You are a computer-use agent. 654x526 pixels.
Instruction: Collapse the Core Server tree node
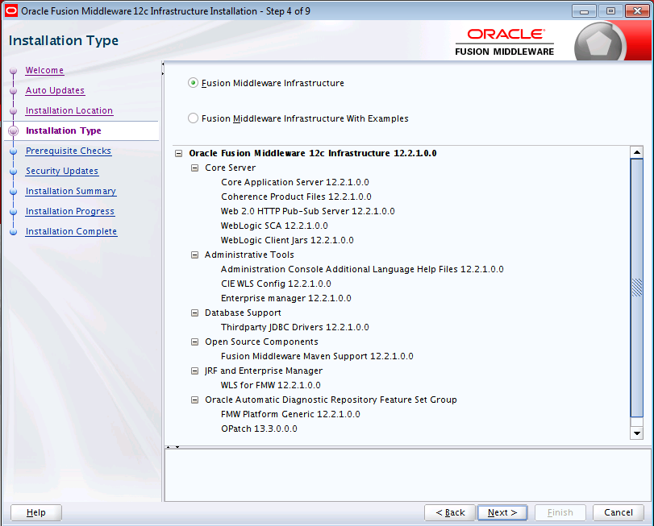194,168
